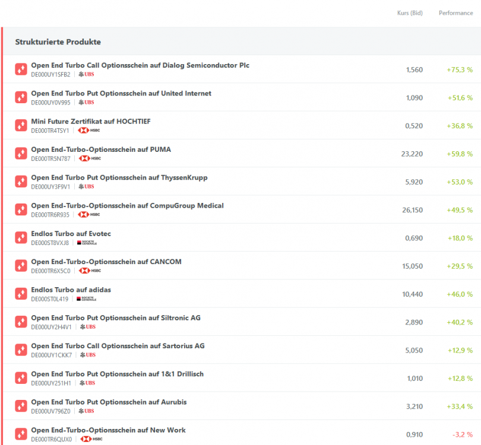Click HSBC logo under New Work
The height and width of the screenshot is (445, 481).
[91, 439]
